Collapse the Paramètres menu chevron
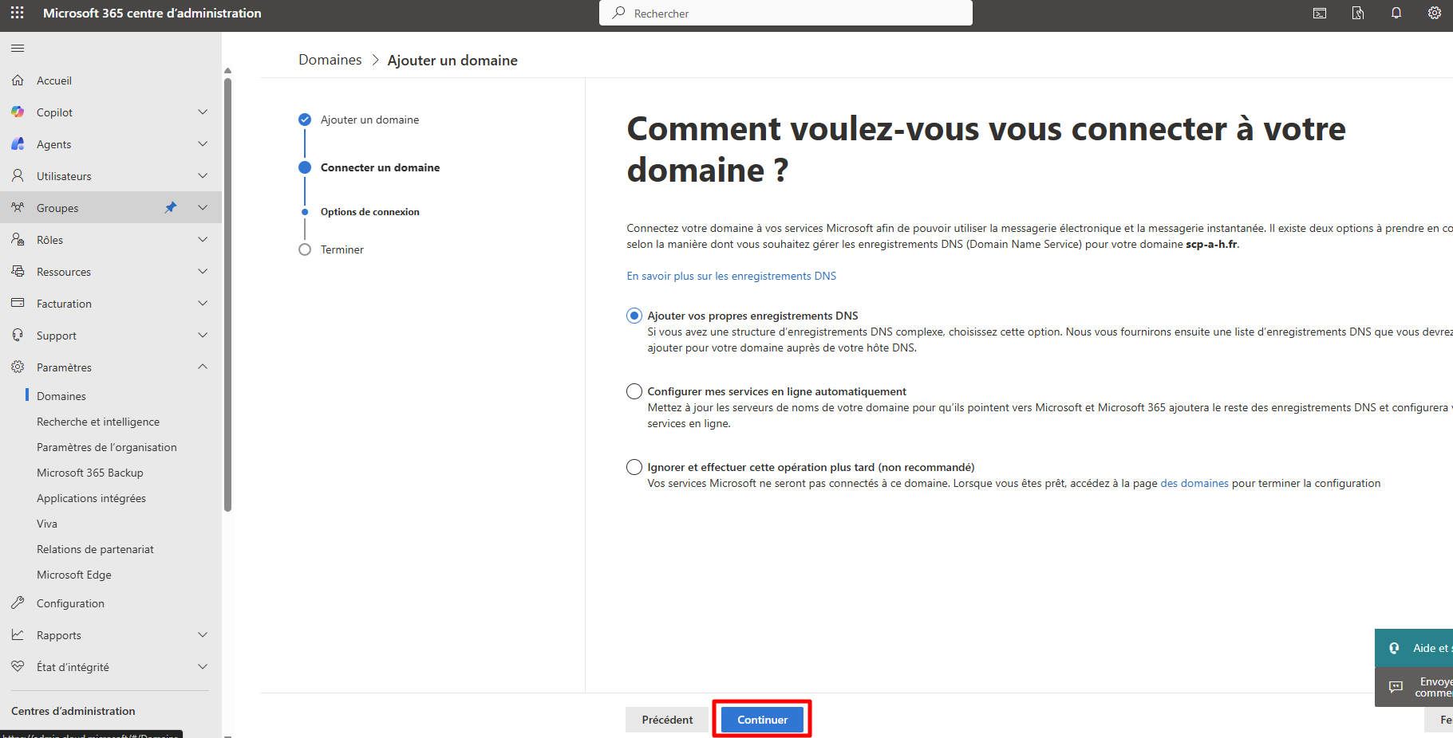The image size is (1453, 738). click(203, 367)
